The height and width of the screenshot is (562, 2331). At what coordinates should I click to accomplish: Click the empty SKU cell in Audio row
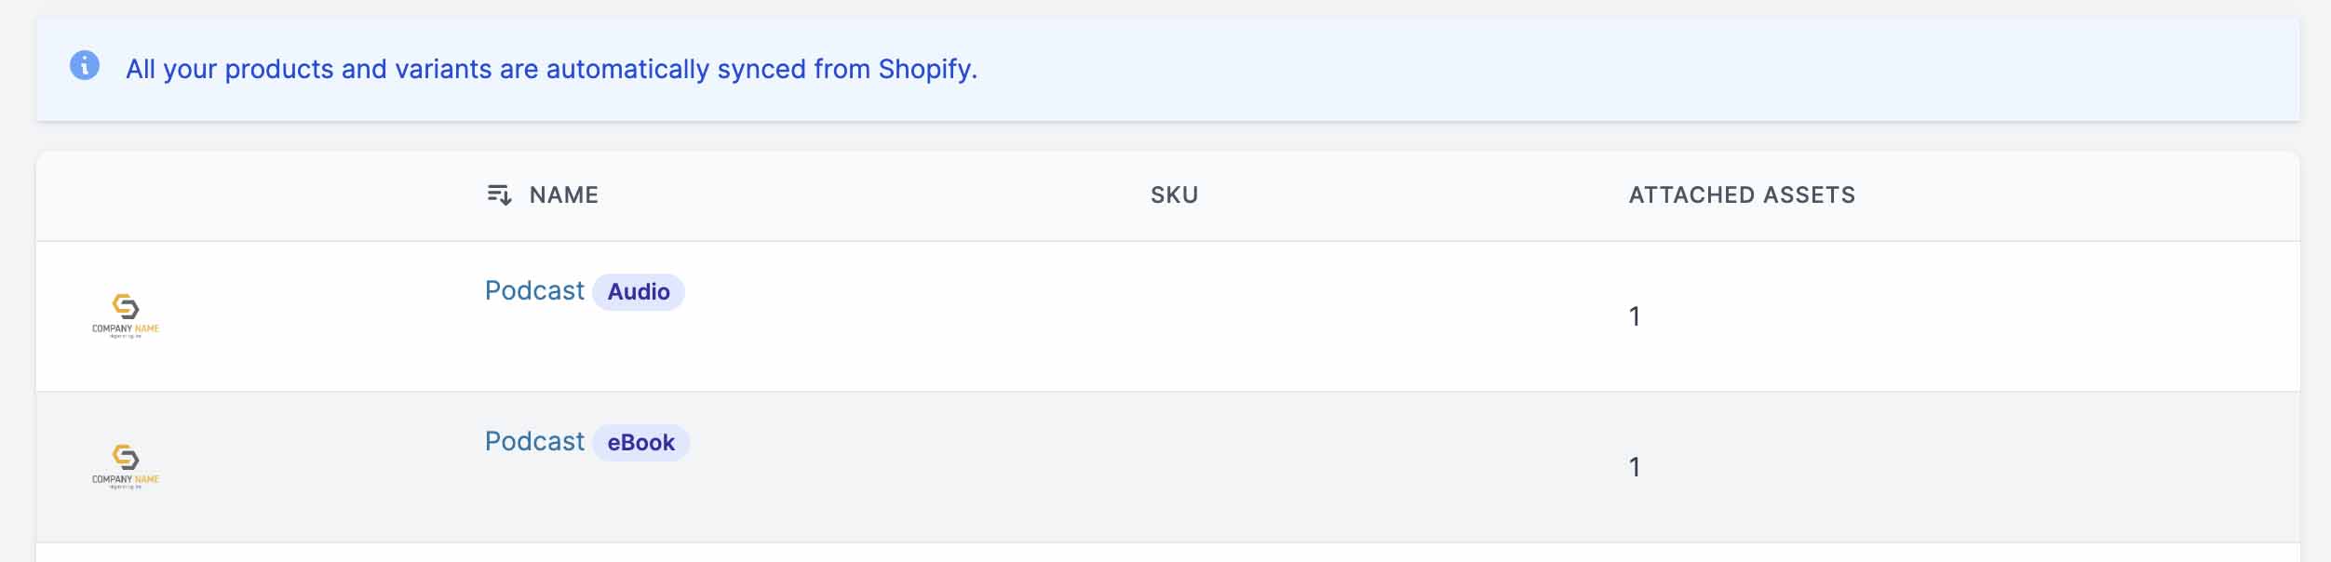[1174, 316]
